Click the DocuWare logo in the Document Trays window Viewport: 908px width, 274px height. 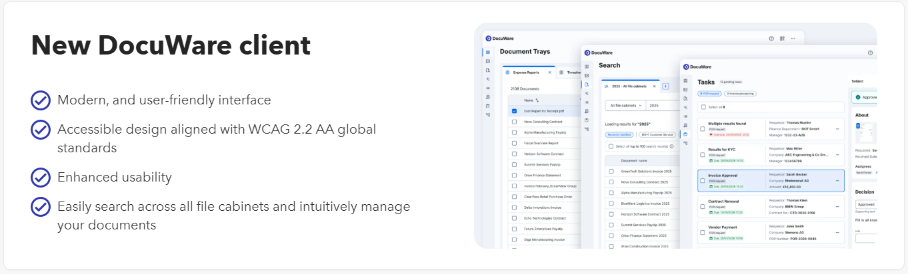click(x=500, y=39)
